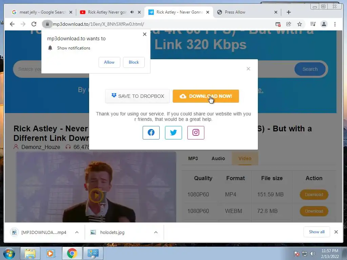
Task: Open Windows Media Player from taskbar
Action: (x=51, y=253)
